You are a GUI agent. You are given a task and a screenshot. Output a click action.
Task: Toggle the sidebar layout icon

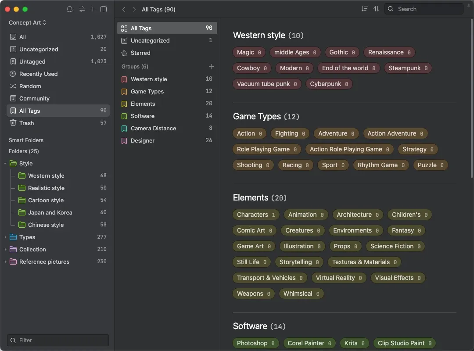coord(104,9)
